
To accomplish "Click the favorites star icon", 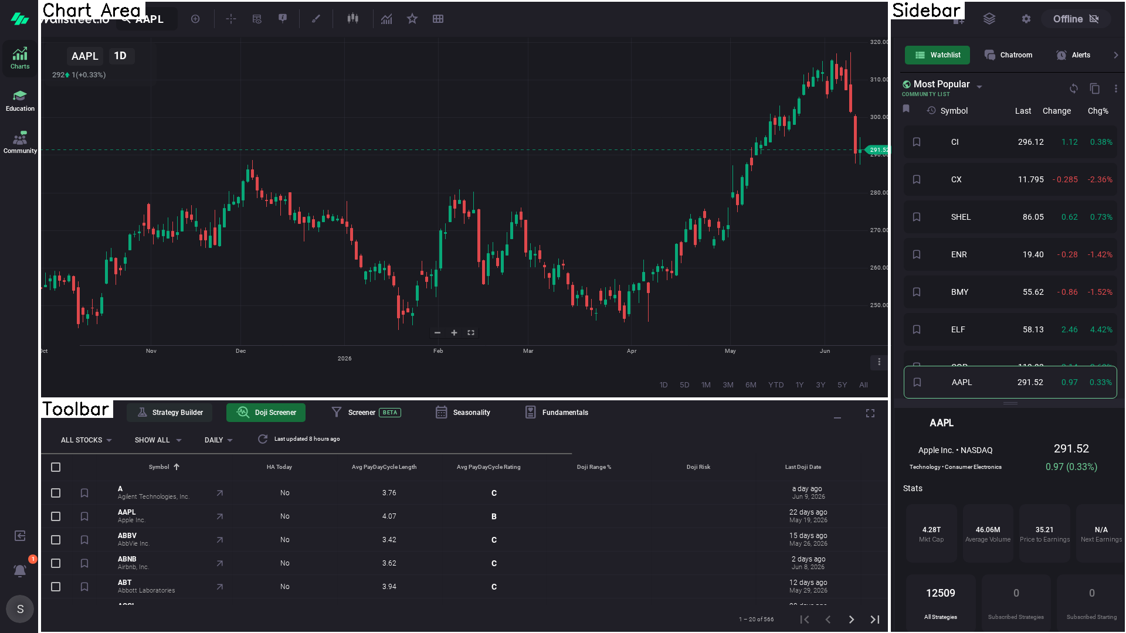I will pyautogui.click(x=412, y=19).
